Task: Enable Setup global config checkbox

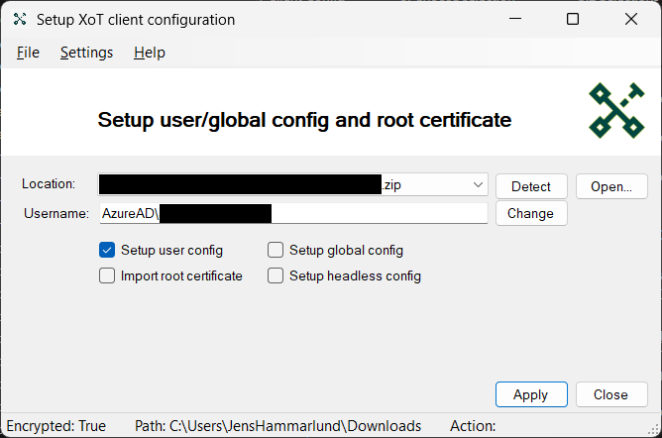Action: click(x=276, y=251)
